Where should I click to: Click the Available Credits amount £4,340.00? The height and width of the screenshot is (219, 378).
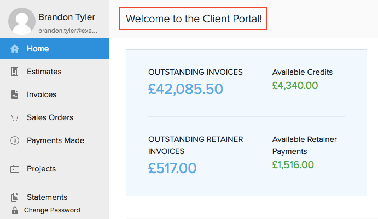tap(295, 85)
